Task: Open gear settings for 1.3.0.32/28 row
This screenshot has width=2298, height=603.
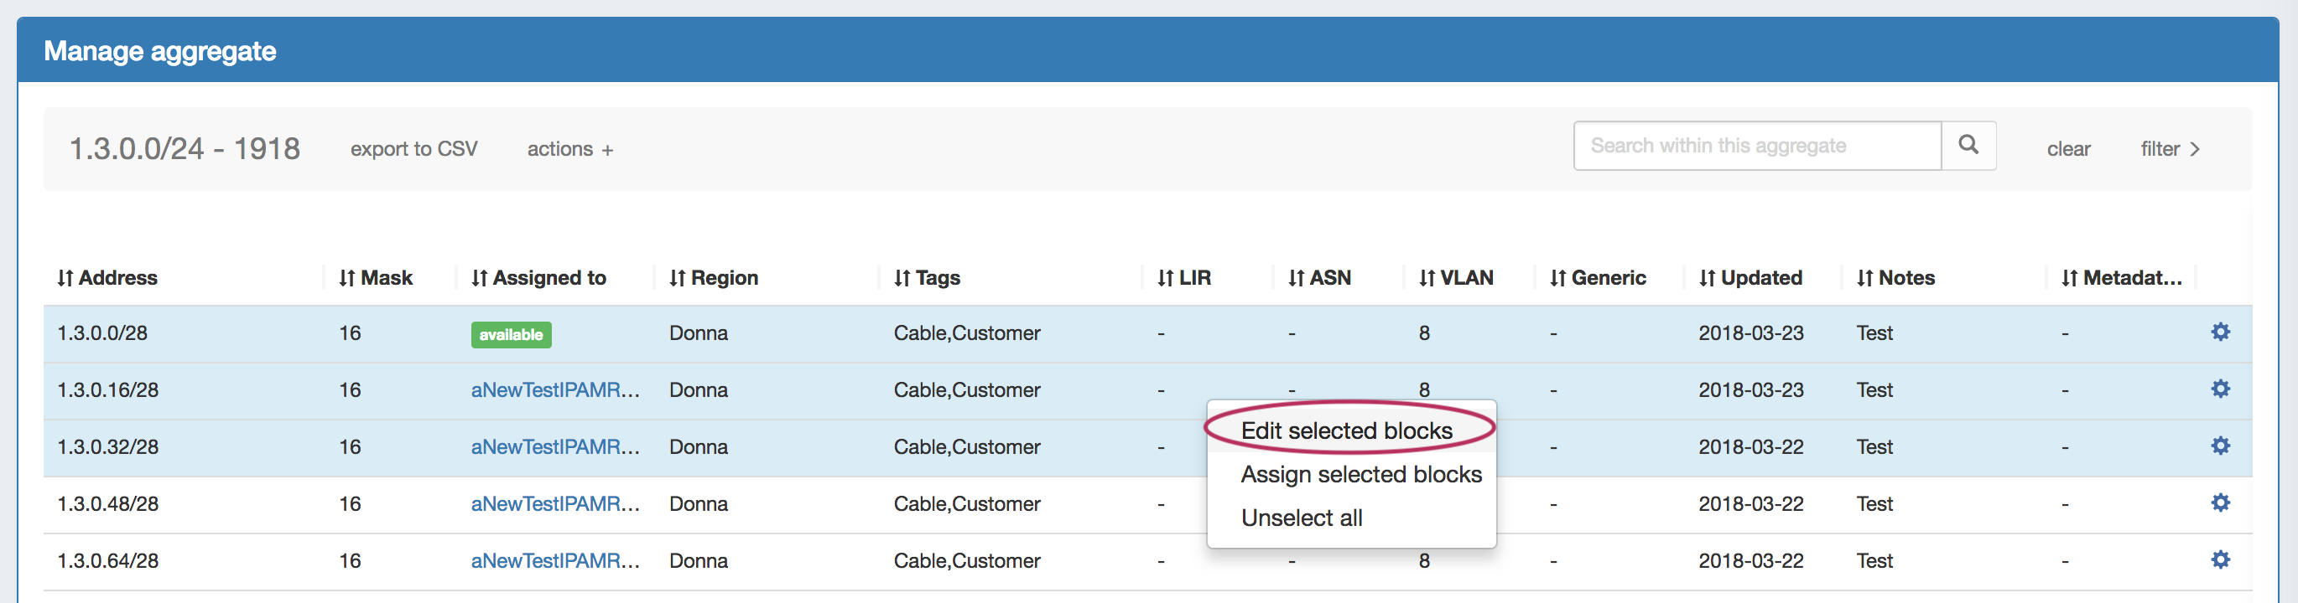Action: click(x=2219, y=446)
